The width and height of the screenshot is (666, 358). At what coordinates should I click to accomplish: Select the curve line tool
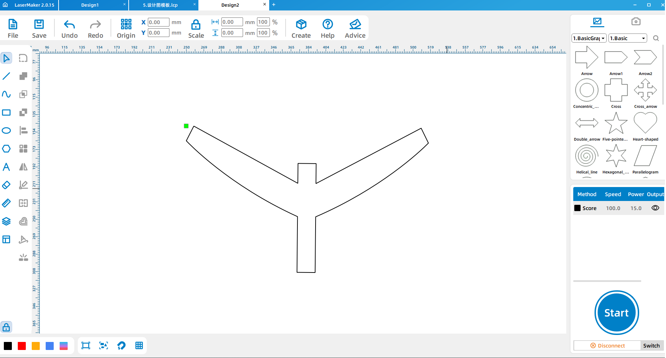pyautogui.click(x=6, y=94)
